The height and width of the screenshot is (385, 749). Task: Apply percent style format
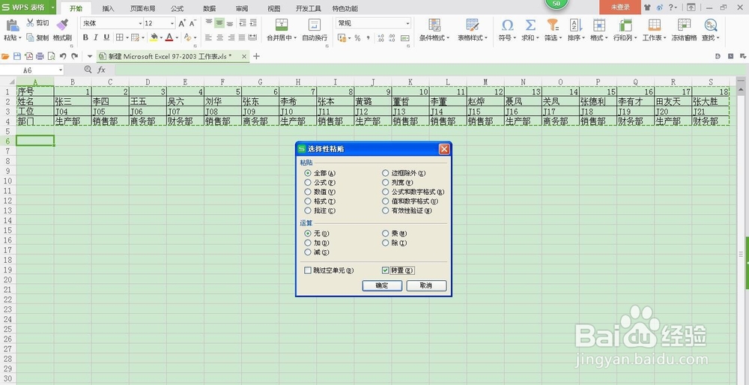(x=357, y=37)
